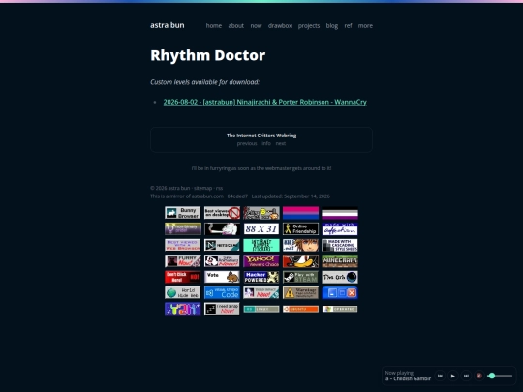Image resolution: width=523 pixels, height=392 pixels.
Task: Click the World Wide Web globe badge
Action: point(183,292)
